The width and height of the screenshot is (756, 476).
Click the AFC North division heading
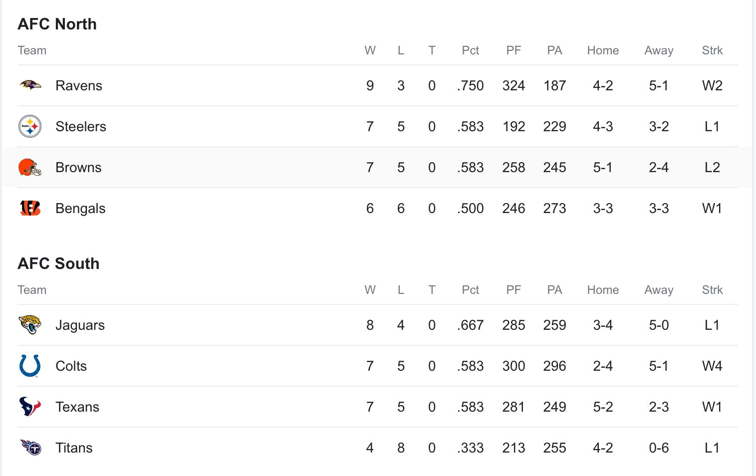(x=57, y=24)
